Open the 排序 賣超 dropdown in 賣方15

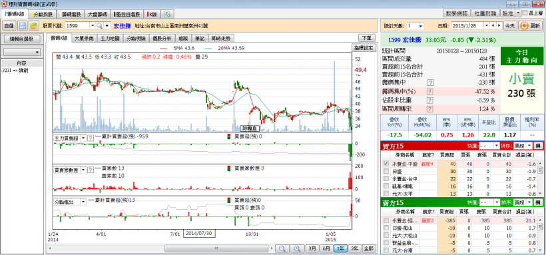pos(529,202)
